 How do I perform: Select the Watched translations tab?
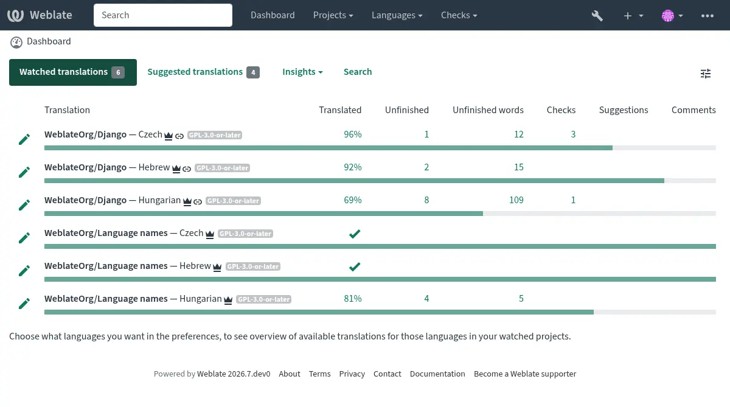(x=73, y=72)
